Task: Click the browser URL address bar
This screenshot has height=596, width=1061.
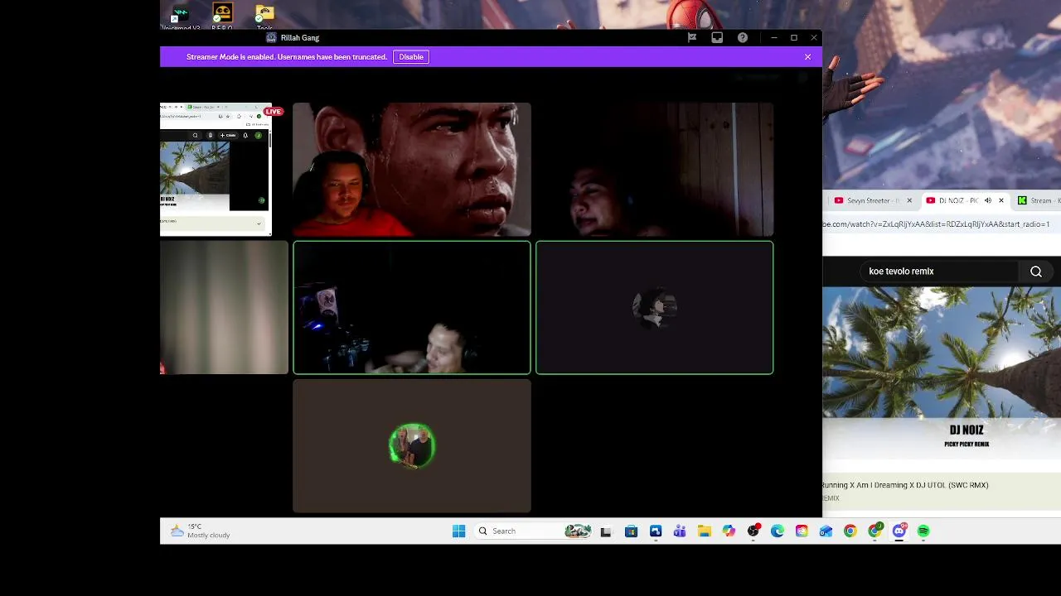Action: point(942,223)
